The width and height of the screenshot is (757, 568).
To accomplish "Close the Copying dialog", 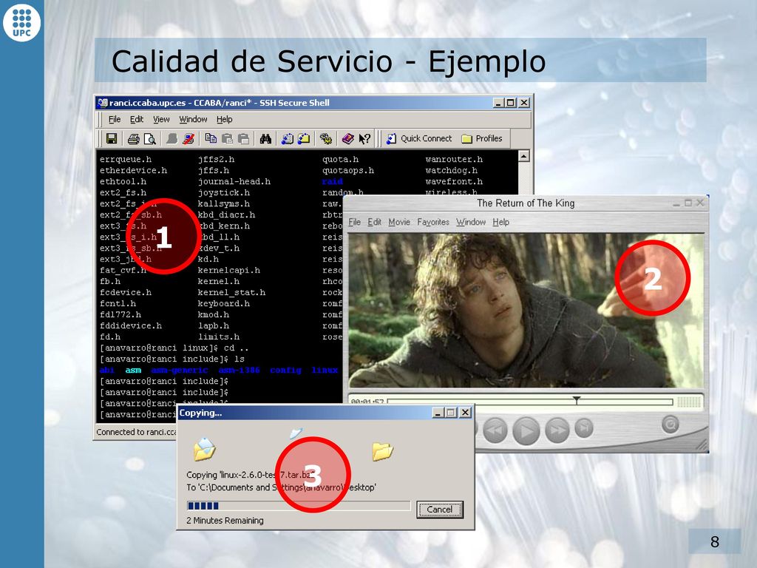I will coord(465,413).
